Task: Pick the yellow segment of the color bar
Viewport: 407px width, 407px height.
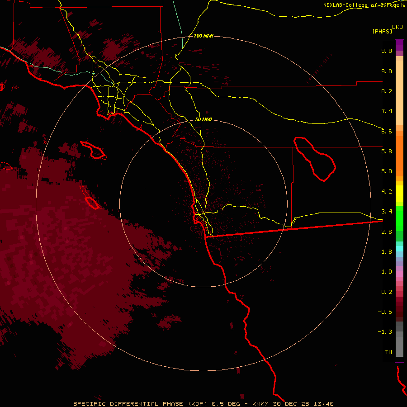Action: pos(399,194)
